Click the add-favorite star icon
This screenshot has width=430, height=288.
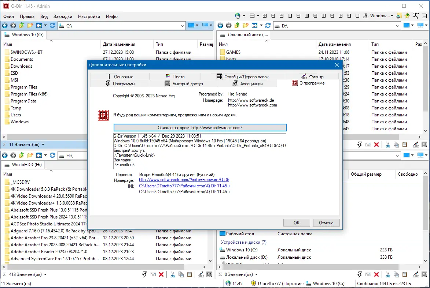[407, 16]
